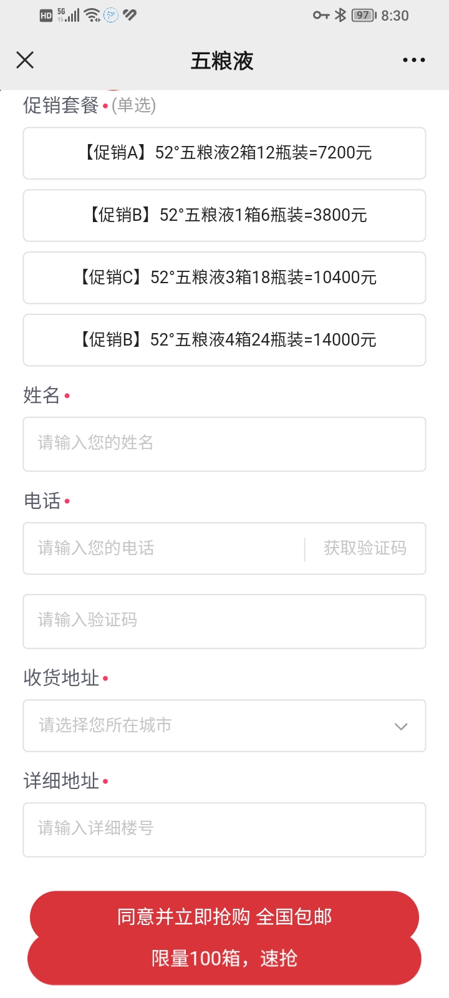Screen dimensions: 449x998
Task: Focus the 请输入您的姓名 name field
Action: click(224, 443)
